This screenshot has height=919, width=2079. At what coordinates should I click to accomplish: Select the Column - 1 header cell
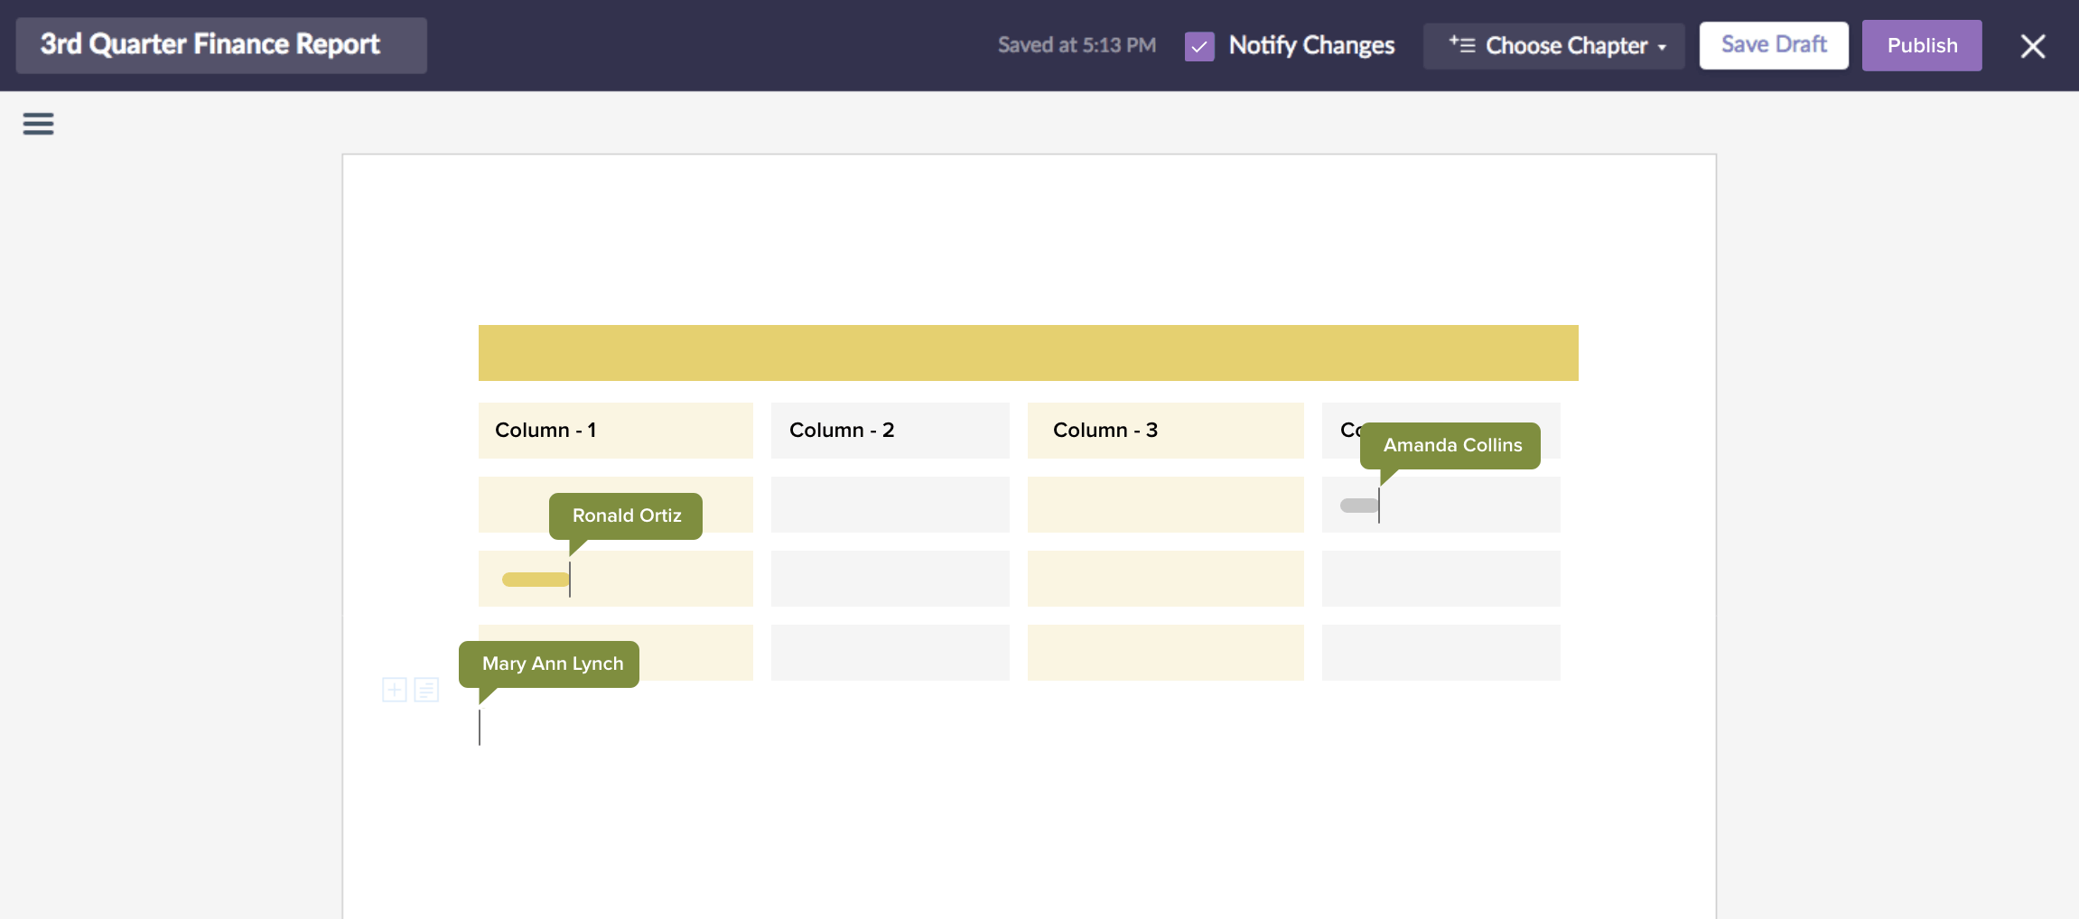point(615,430)
